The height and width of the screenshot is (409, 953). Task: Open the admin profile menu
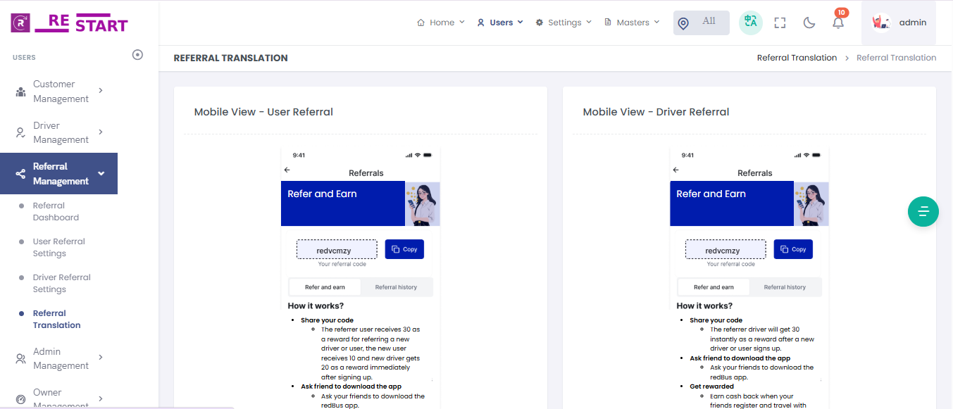pyautogui.click(x=899, y=23)
